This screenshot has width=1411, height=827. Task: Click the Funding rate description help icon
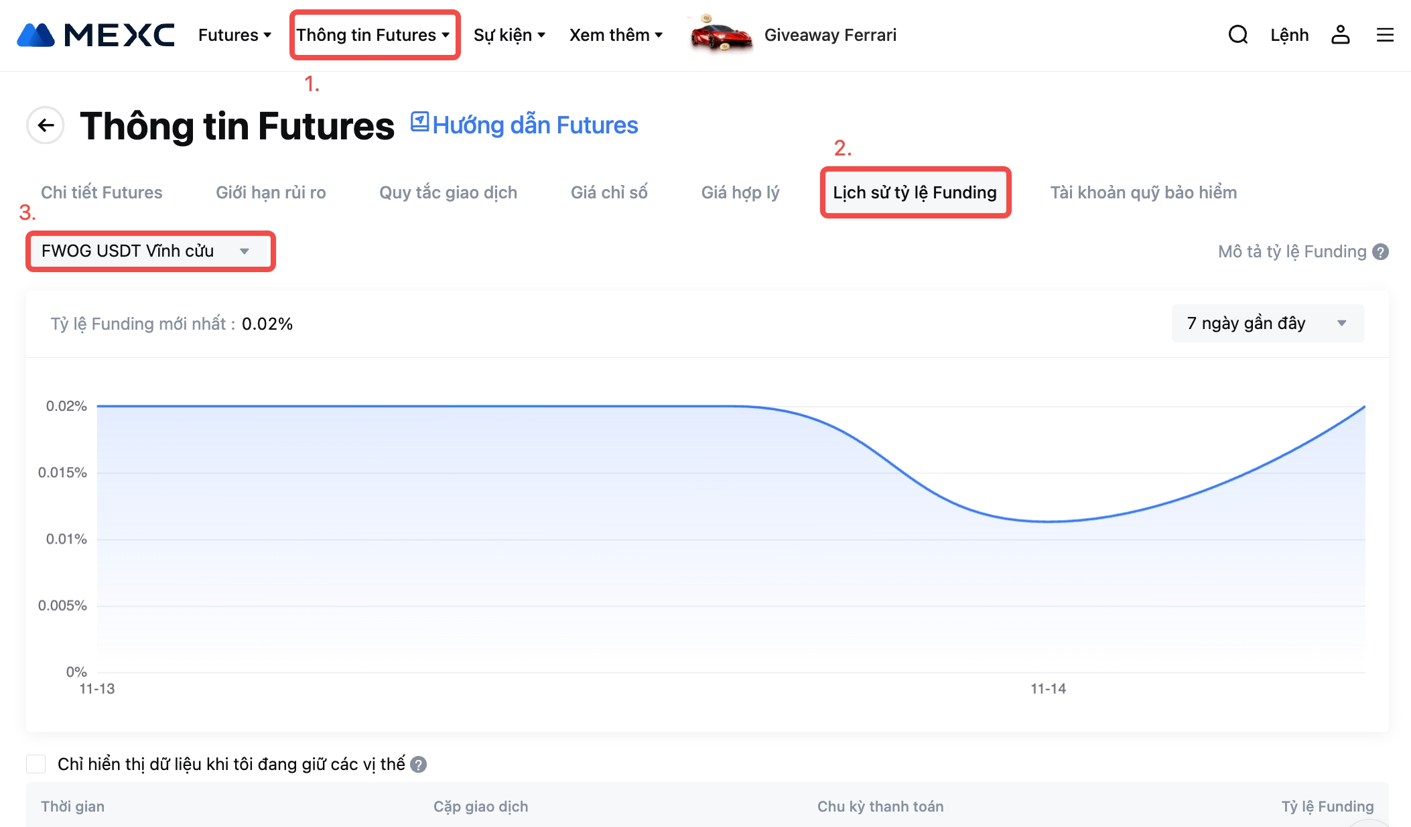1381,252
